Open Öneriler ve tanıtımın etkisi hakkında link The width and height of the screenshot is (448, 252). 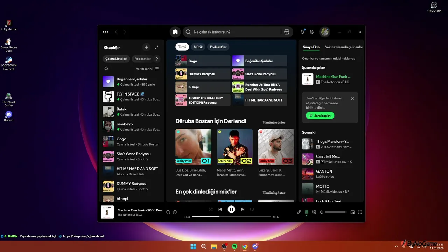point(329,58)
